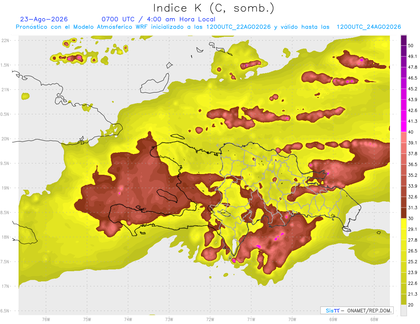Click colorbar value "22.6"
The image size is (420, 324).
click(413, 283)
